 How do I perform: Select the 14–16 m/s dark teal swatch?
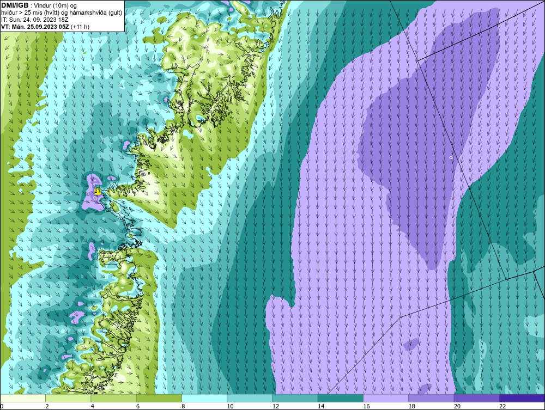point(341,398)
